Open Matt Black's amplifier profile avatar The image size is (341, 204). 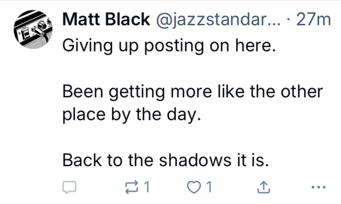pyautogui.click(x=33, y=29)
